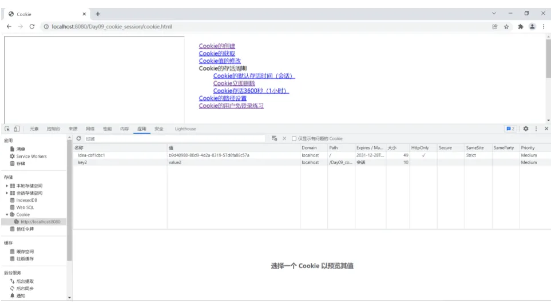Click the page vertical scrollbar thumb
551x304 pixels.
pos(548,58)
